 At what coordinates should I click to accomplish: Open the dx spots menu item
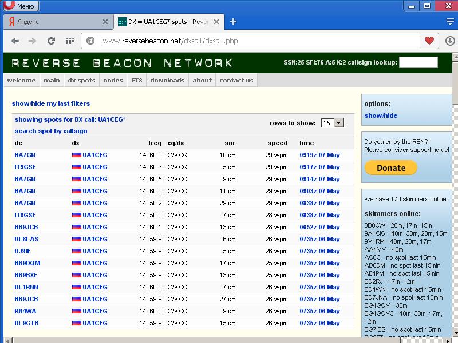click(x=81, y=80)
